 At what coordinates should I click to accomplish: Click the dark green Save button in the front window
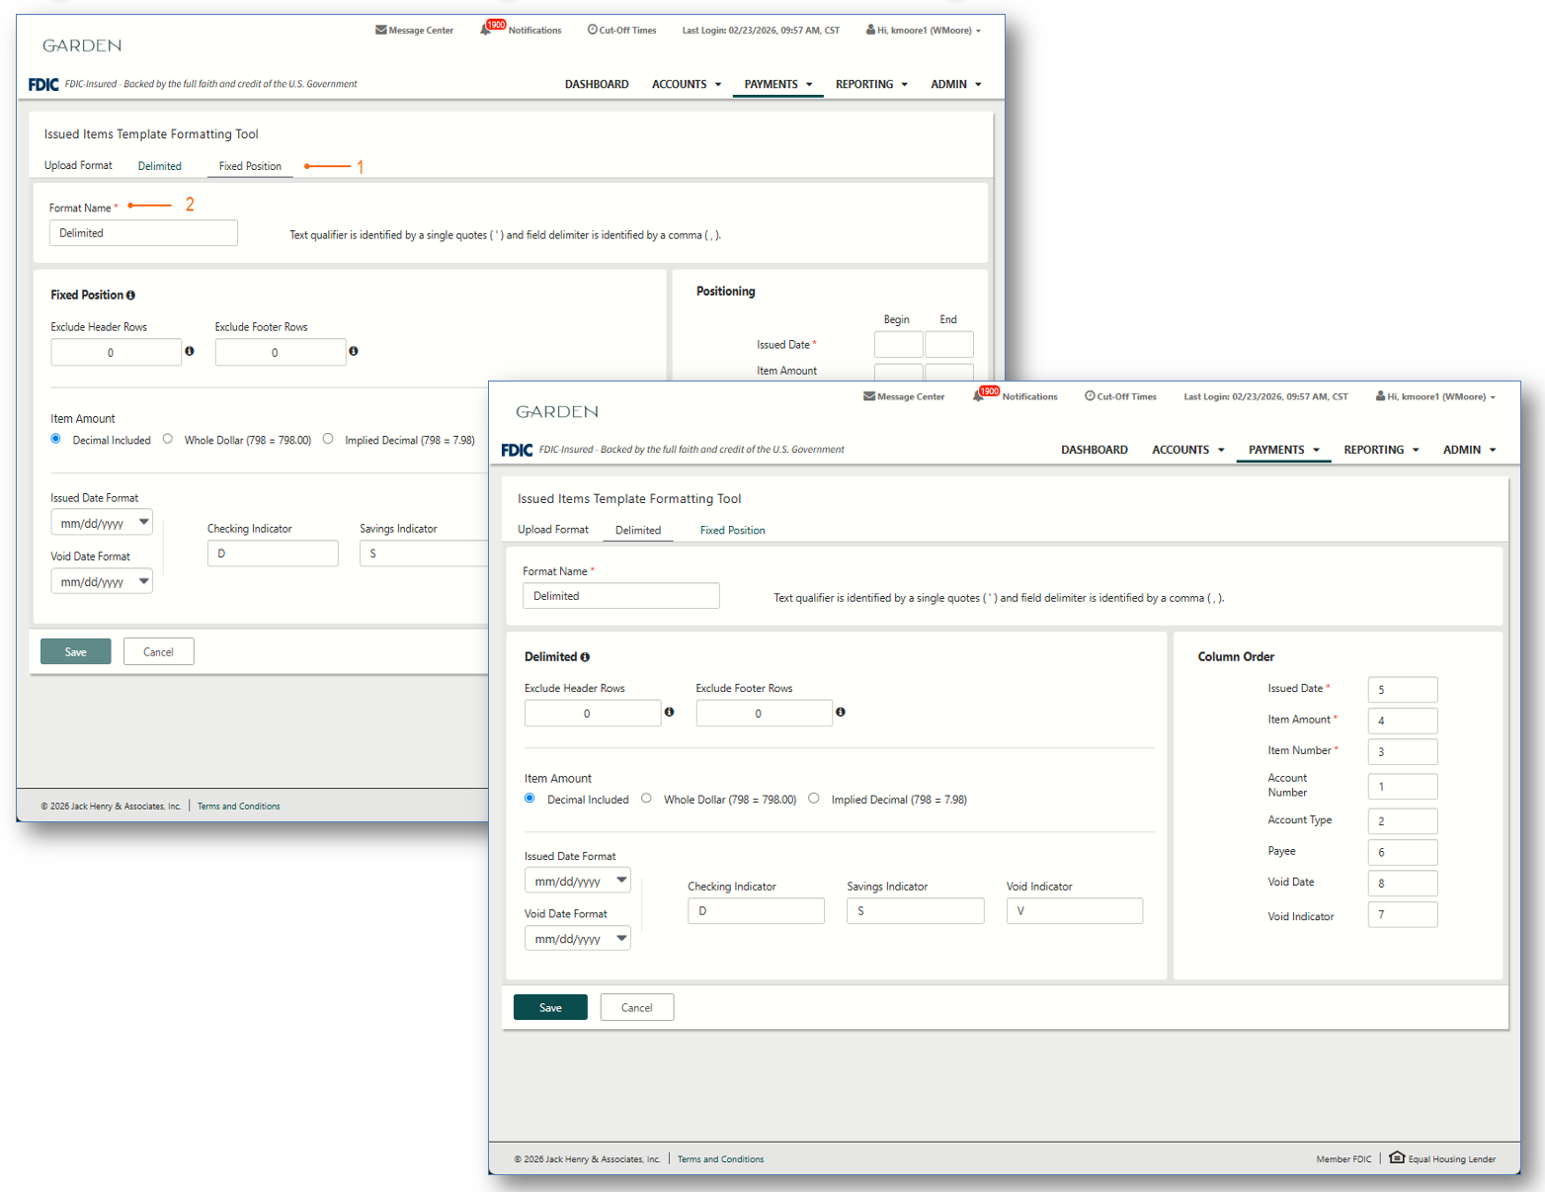[550, 1007]
